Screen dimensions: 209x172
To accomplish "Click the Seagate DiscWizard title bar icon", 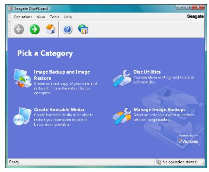I will click(10, 8).
